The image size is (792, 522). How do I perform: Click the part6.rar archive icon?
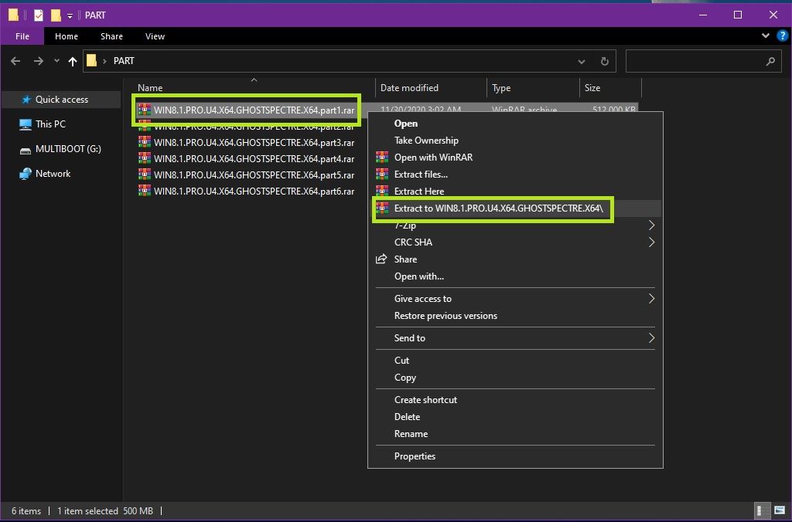tap(145, 191)
